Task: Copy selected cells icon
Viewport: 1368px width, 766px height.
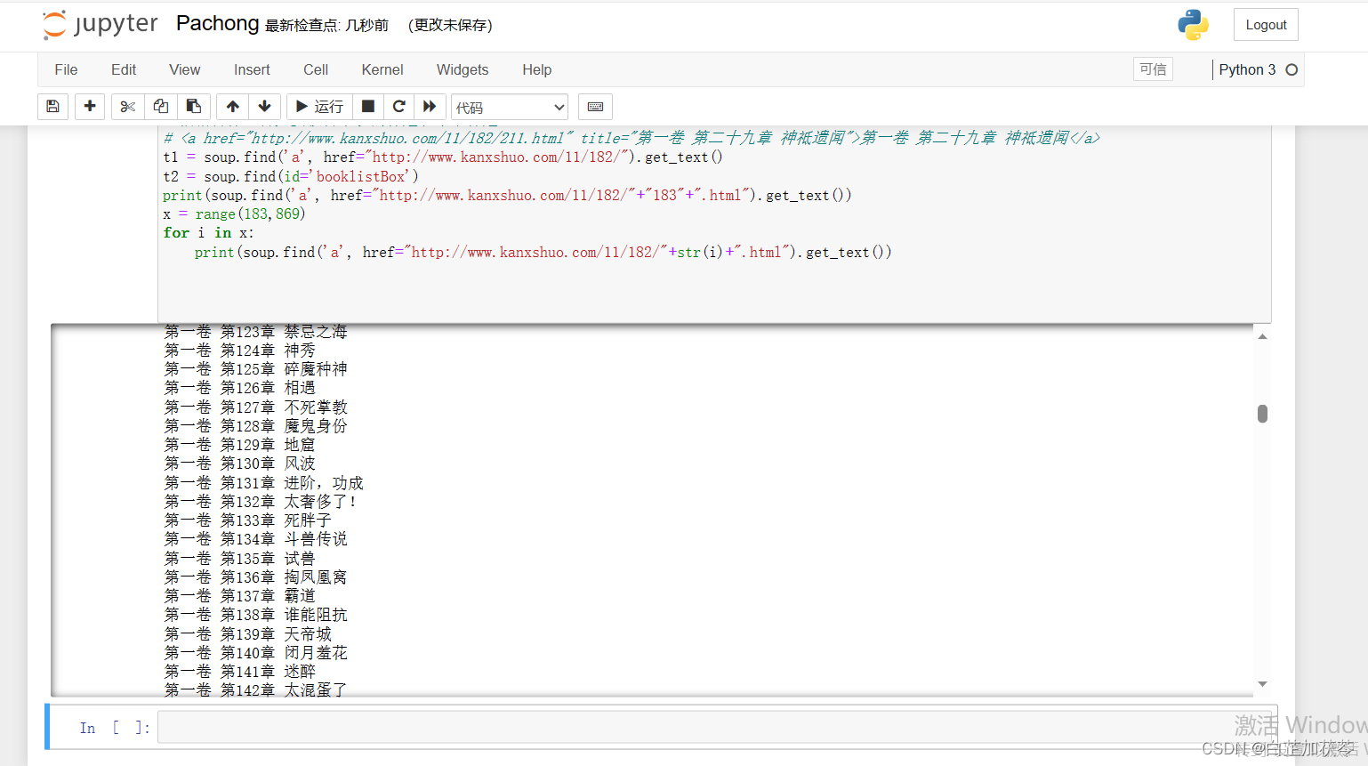Action: (x=161, y=107)
